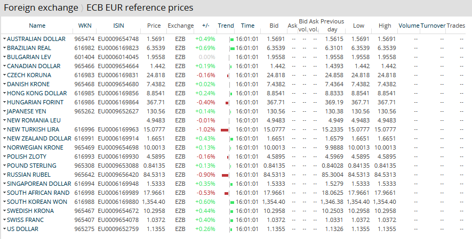Click the Previous day column header
The image size is (472, 239).
332,26
